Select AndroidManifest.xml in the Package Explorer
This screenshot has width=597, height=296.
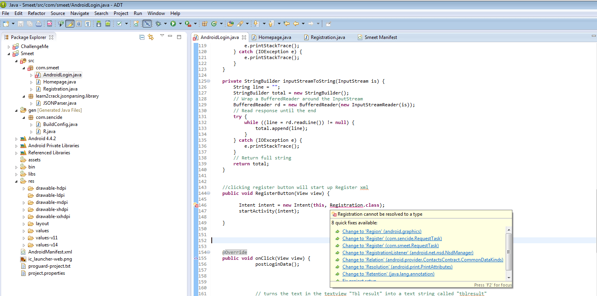50,252
